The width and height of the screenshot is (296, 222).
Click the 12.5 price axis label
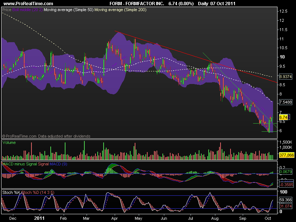[283, 11]
